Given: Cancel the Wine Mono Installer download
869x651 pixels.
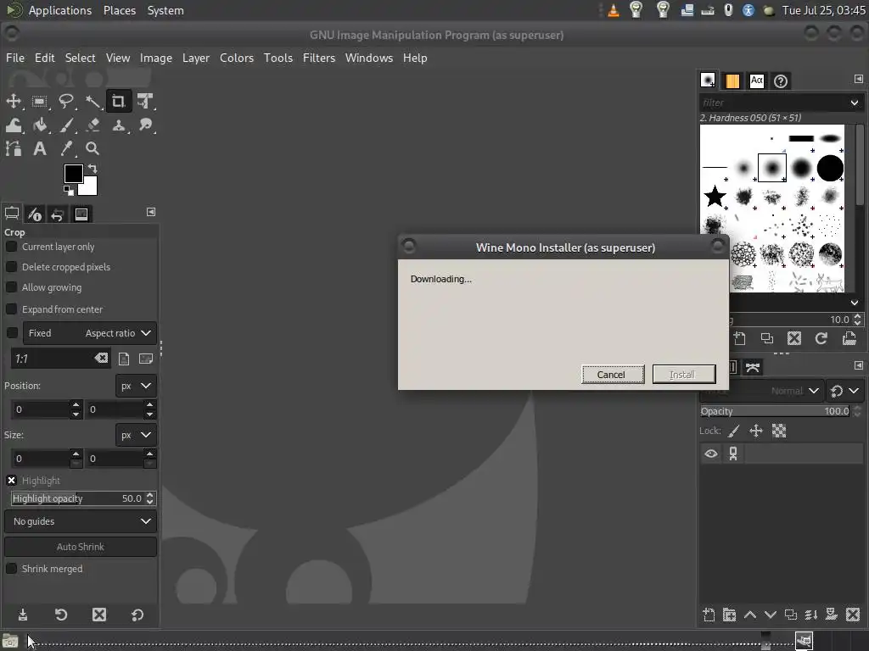Looking at the screenshot, I should [613, 374].
